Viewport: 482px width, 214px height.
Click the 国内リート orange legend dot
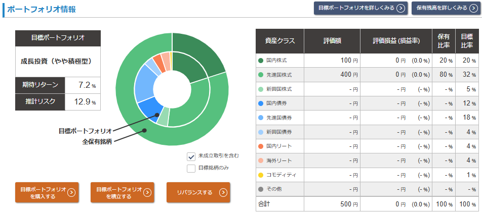(261, 146)
